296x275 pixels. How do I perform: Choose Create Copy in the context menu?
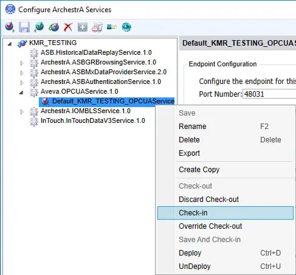(x=225, y=170)
